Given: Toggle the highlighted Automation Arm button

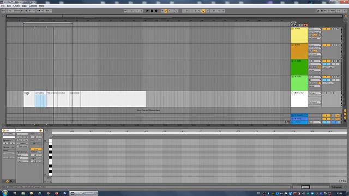Looking at the screenshot, I should [x=166, y=11].
